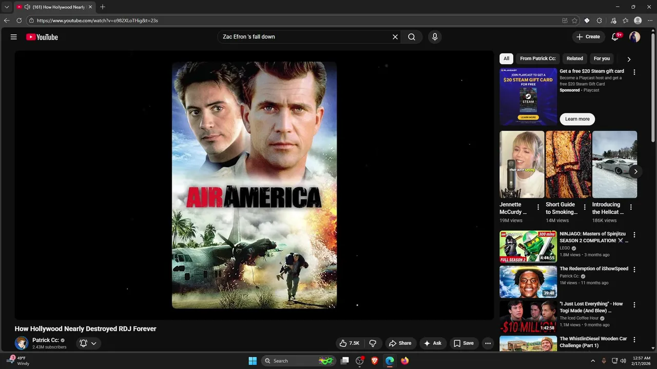Open OBS Studio from taskbar
Screen dimensions: 657x369
click(x=360, y=361)
